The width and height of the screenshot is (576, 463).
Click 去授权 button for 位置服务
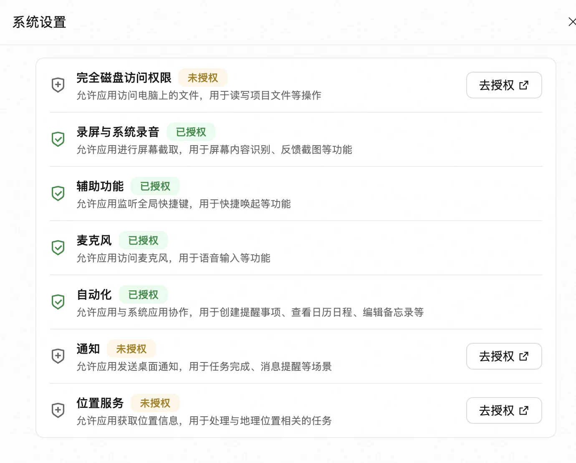tap(504, 410)
